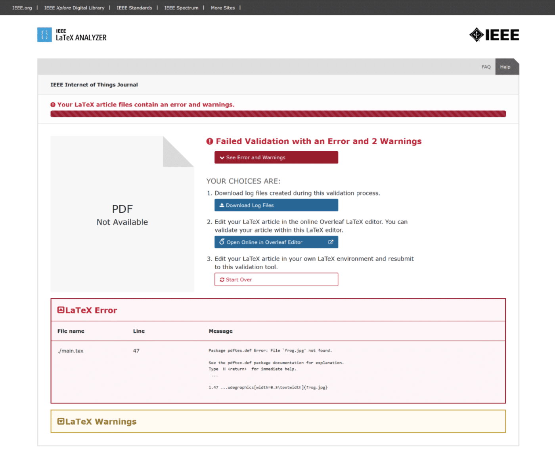Screen dimensions: 555x457
Task: Click the warning icon next to error status message
Action: pyautogui.click(x=53, y=105)
